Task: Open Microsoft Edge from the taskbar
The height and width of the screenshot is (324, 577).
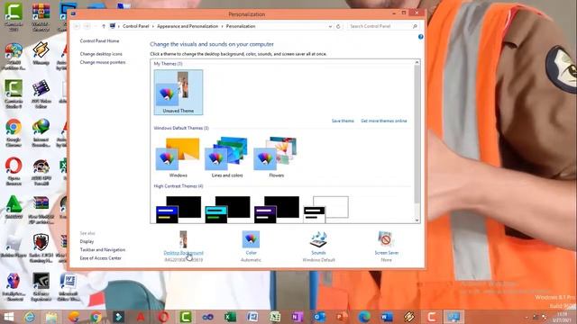Action: 364,317
